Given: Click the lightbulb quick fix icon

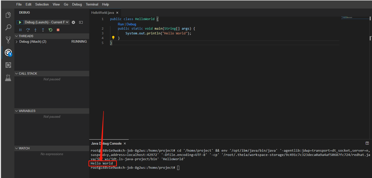Looking at the screenshot, I should pyautogui.click(x=113, y=38).
